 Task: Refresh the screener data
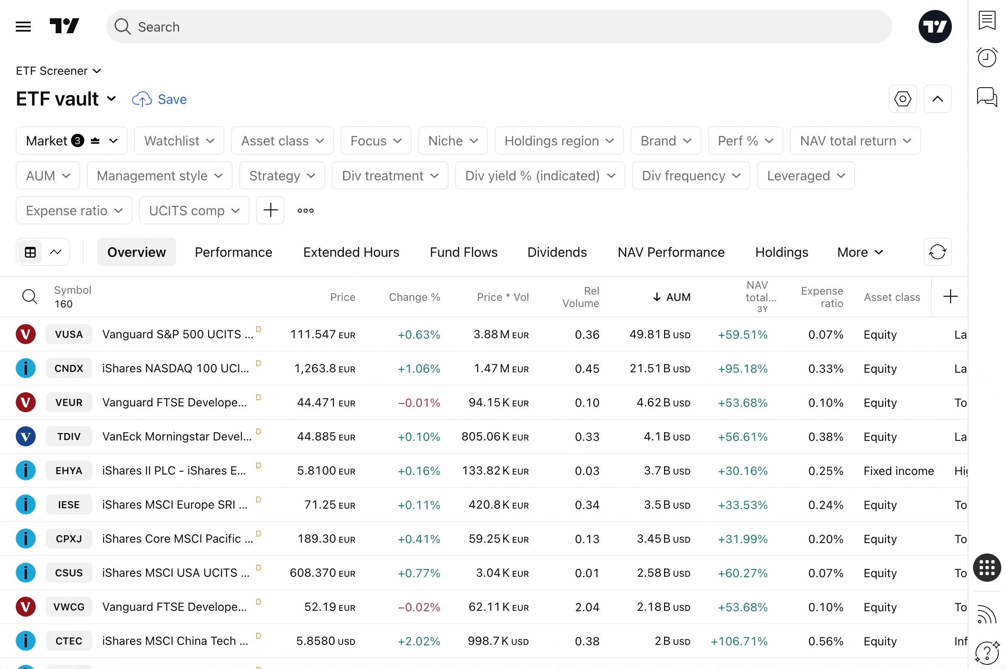point(937,252)
